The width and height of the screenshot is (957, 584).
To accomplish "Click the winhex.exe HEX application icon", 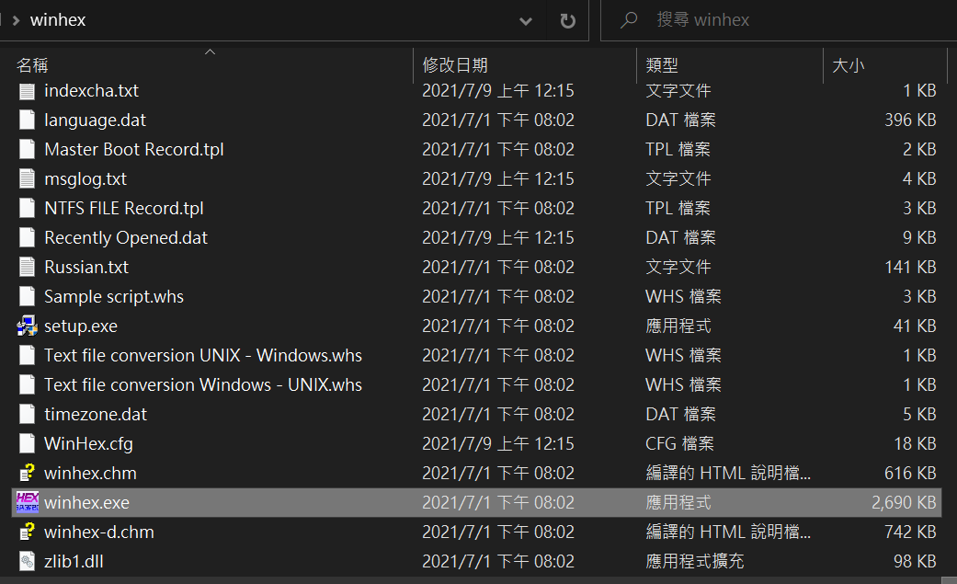I will pos(27,502).
